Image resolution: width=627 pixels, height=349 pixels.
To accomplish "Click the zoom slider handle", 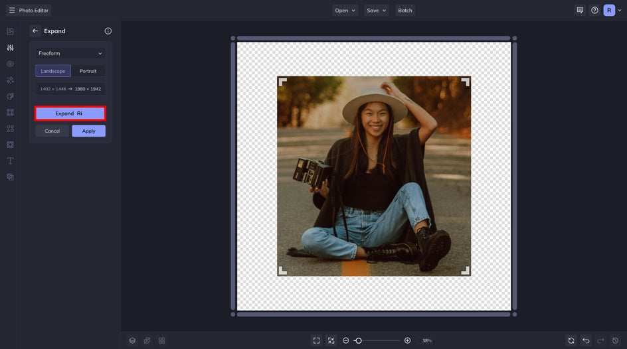I will coord(358,340).
